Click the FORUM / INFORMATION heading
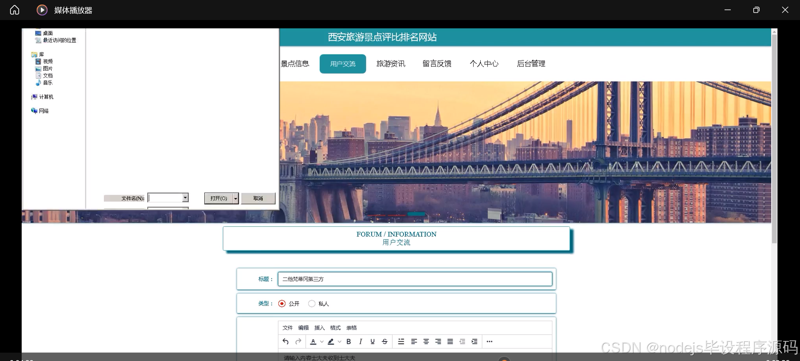 pos(396,234)
